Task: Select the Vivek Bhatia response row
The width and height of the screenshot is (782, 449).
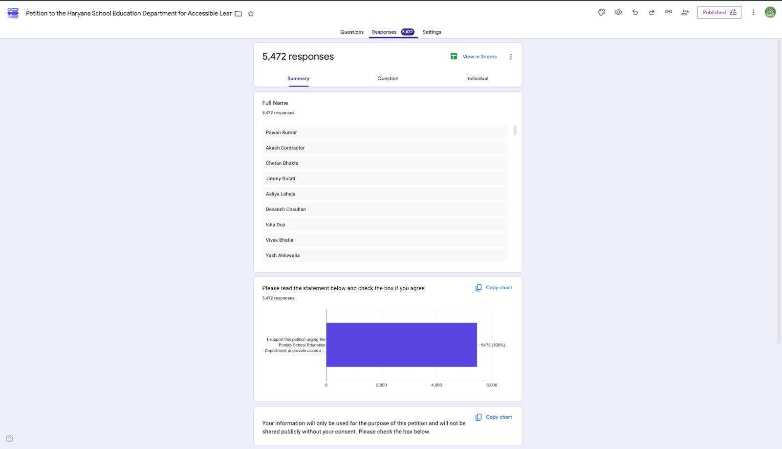Action: 385,240
